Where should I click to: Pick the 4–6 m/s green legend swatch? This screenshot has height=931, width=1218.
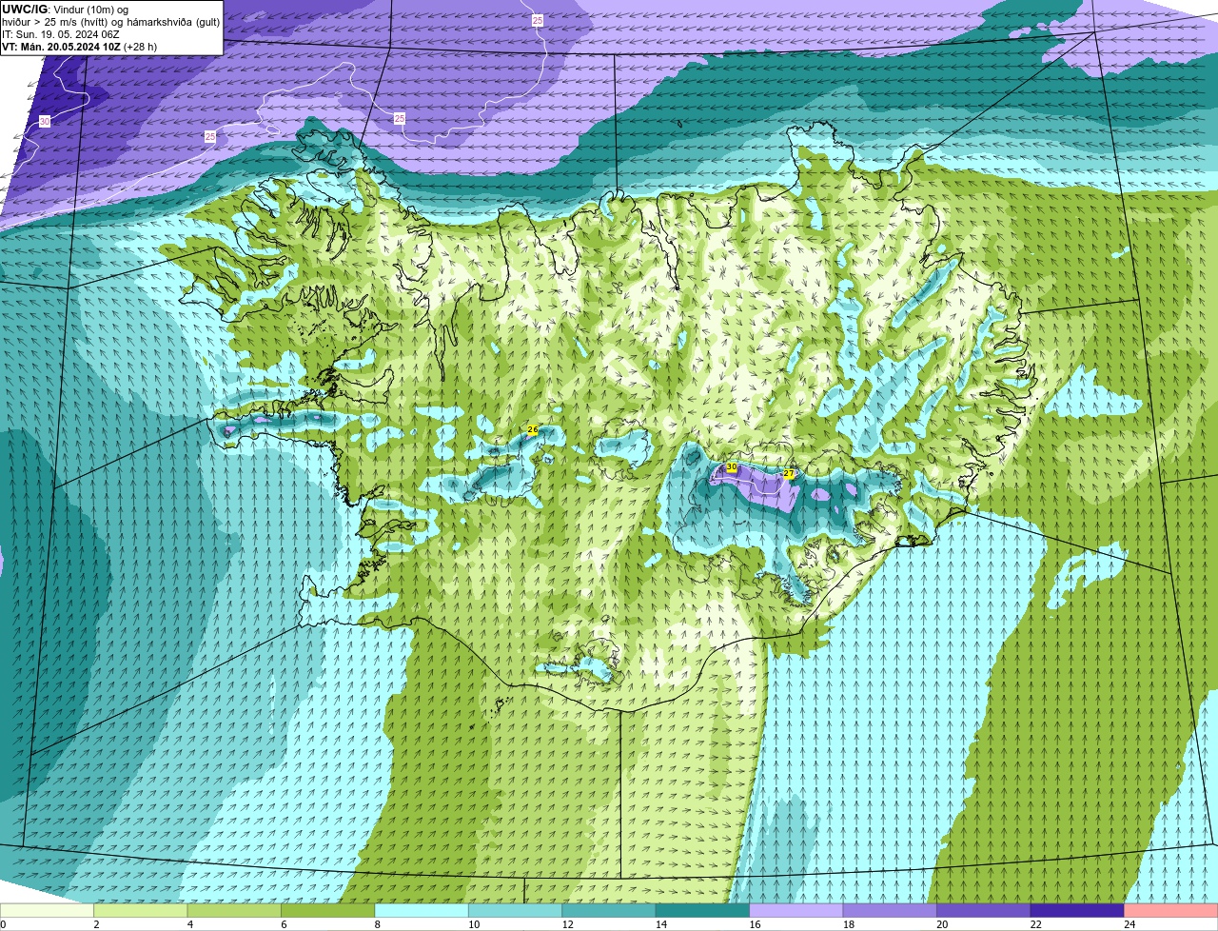(234, 910)
